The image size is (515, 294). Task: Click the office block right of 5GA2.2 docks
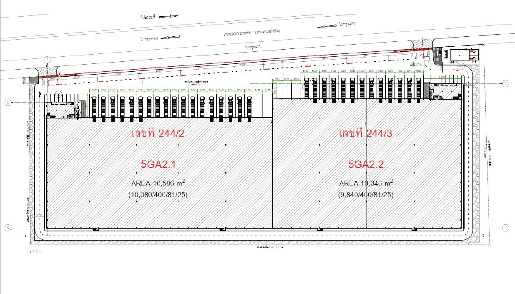tap(446, 91)
